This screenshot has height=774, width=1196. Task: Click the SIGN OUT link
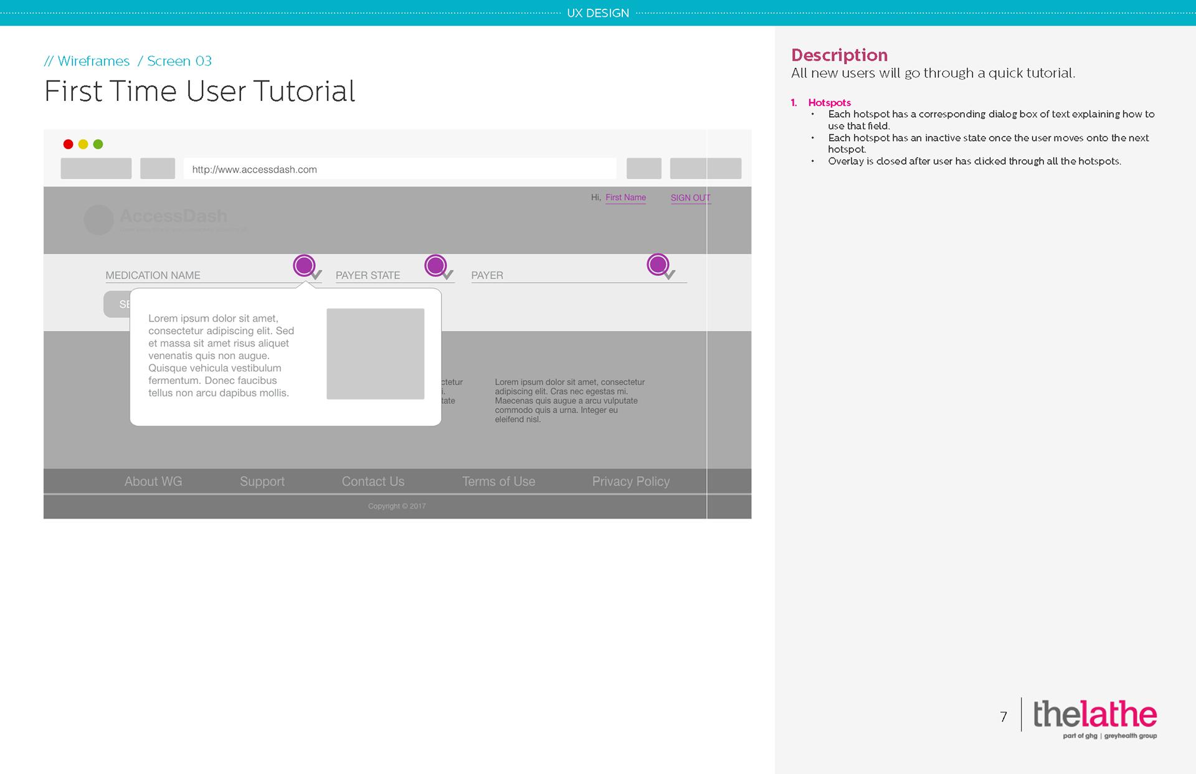[690, 198]
